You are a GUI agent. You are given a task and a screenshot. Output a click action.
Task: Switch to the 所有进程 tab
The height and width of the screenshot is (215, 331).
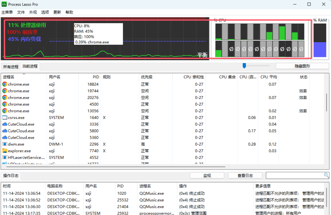[11, 67]
